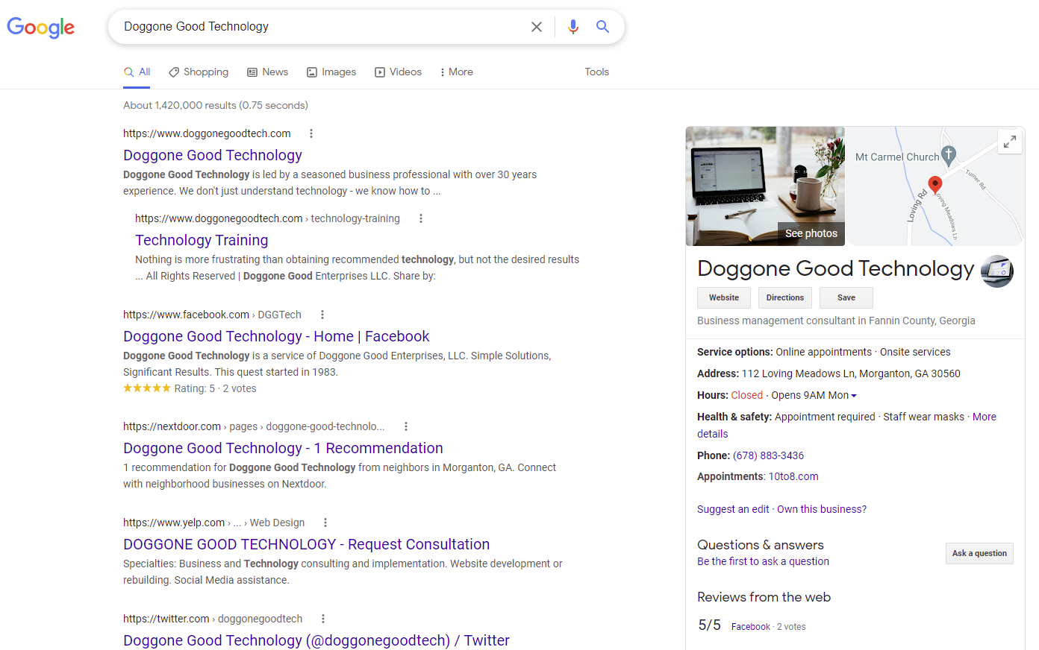The height and width of the screenshot is (650, 1039).
Task: Click the Questions & answers heading
Action: 761,545
